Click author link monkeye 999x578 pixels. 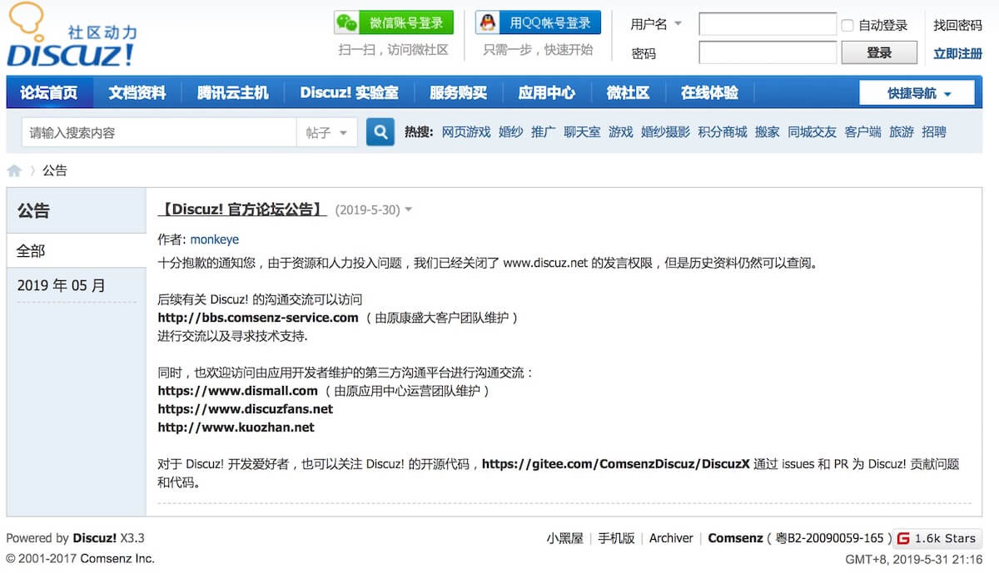[x=215, y=240]
